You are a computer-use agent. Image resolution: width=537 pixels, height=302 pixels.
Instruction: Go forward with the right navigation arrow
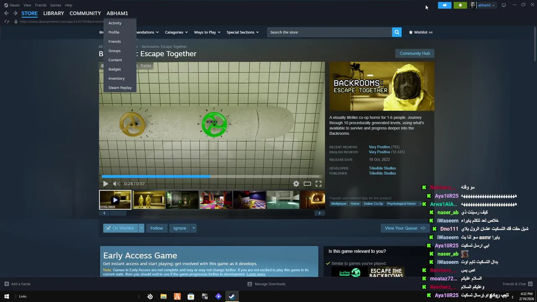coord(15,13)
